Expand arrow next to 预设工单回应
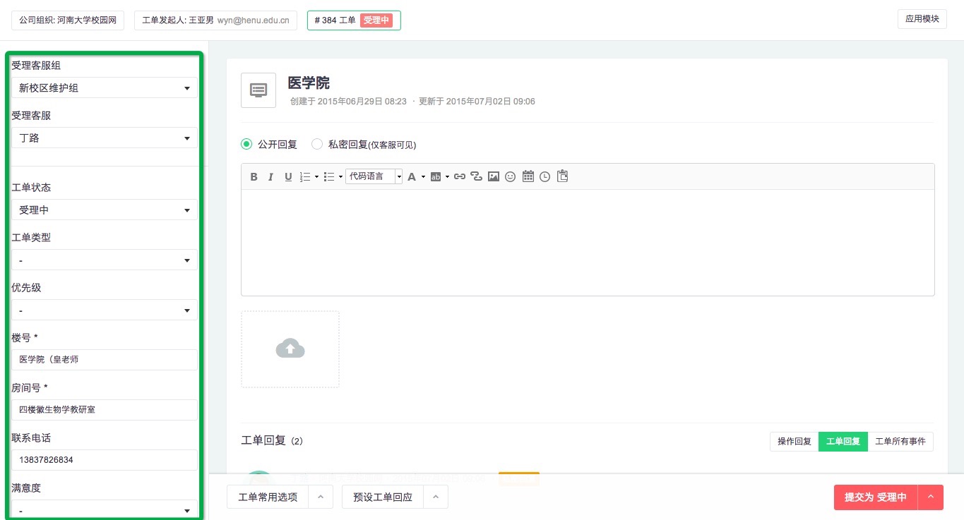Viewport: 964px width, 520px height. (435, 497)
